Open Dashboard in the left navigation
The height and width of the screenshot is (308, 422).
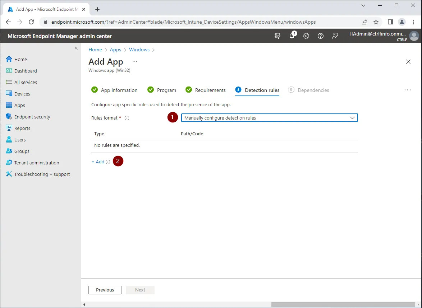[x=21, y=71]
